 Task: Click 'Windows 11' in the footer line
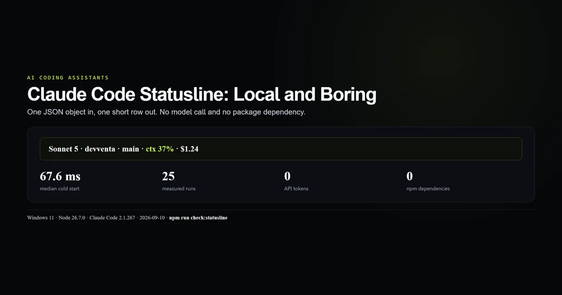point(40,218)
